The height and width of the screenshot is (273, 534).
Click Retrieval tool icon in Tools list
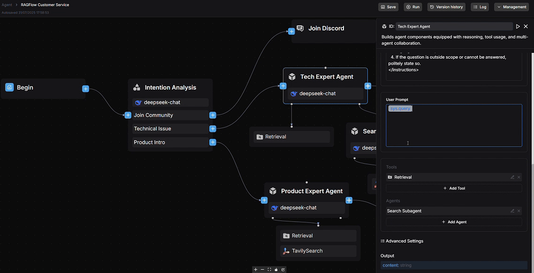coord(389,177)
